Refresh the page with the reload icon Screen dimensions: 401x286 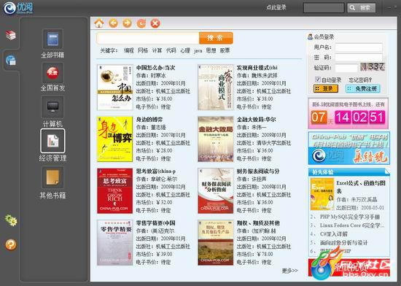click(x=141, y=23)
